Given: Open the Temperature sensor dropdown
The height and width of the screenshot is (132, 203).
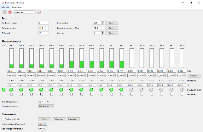Looking at the screenshot, I should [46, 106].
